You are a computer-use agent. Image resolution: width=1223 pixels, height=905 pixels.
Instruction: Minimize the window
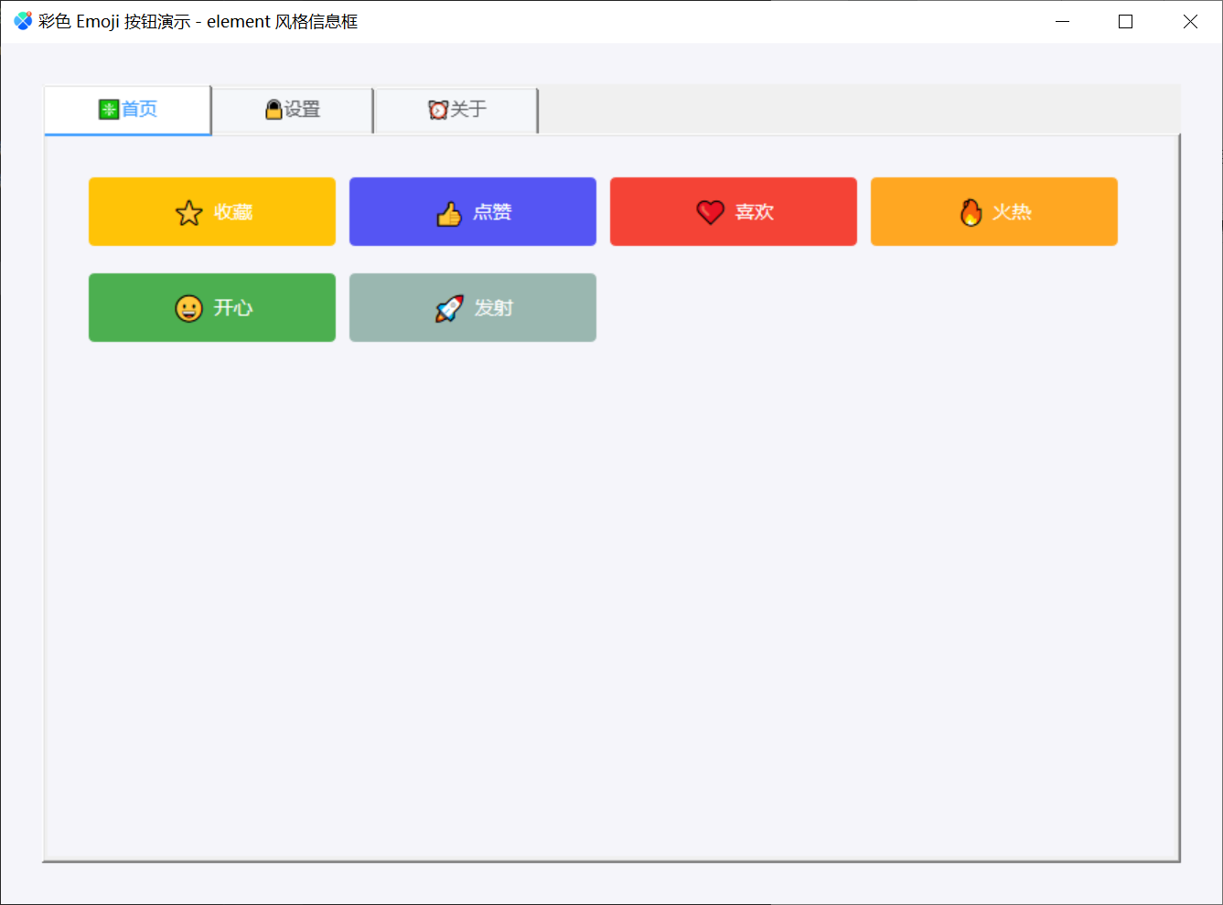click(x=1062, y=21)
